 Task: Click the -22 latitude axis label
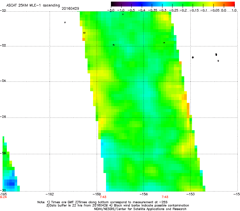(x=3, y=45)
